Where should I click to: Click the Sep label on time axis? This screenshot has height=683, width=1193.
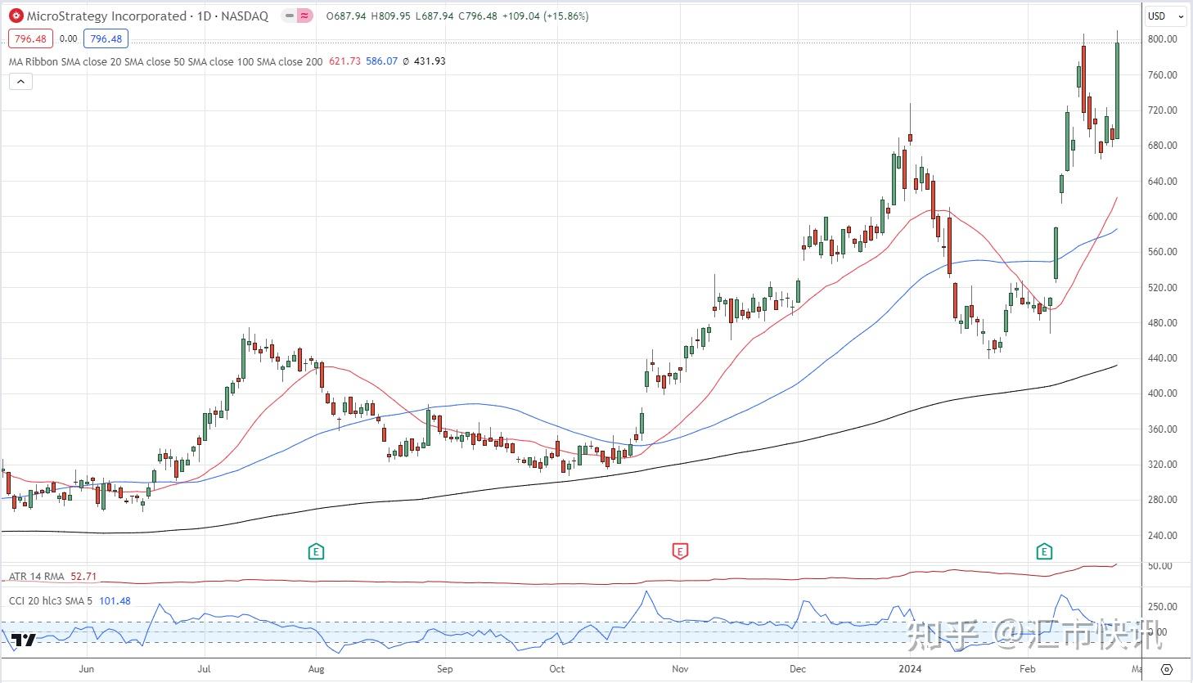coord(444,668)
